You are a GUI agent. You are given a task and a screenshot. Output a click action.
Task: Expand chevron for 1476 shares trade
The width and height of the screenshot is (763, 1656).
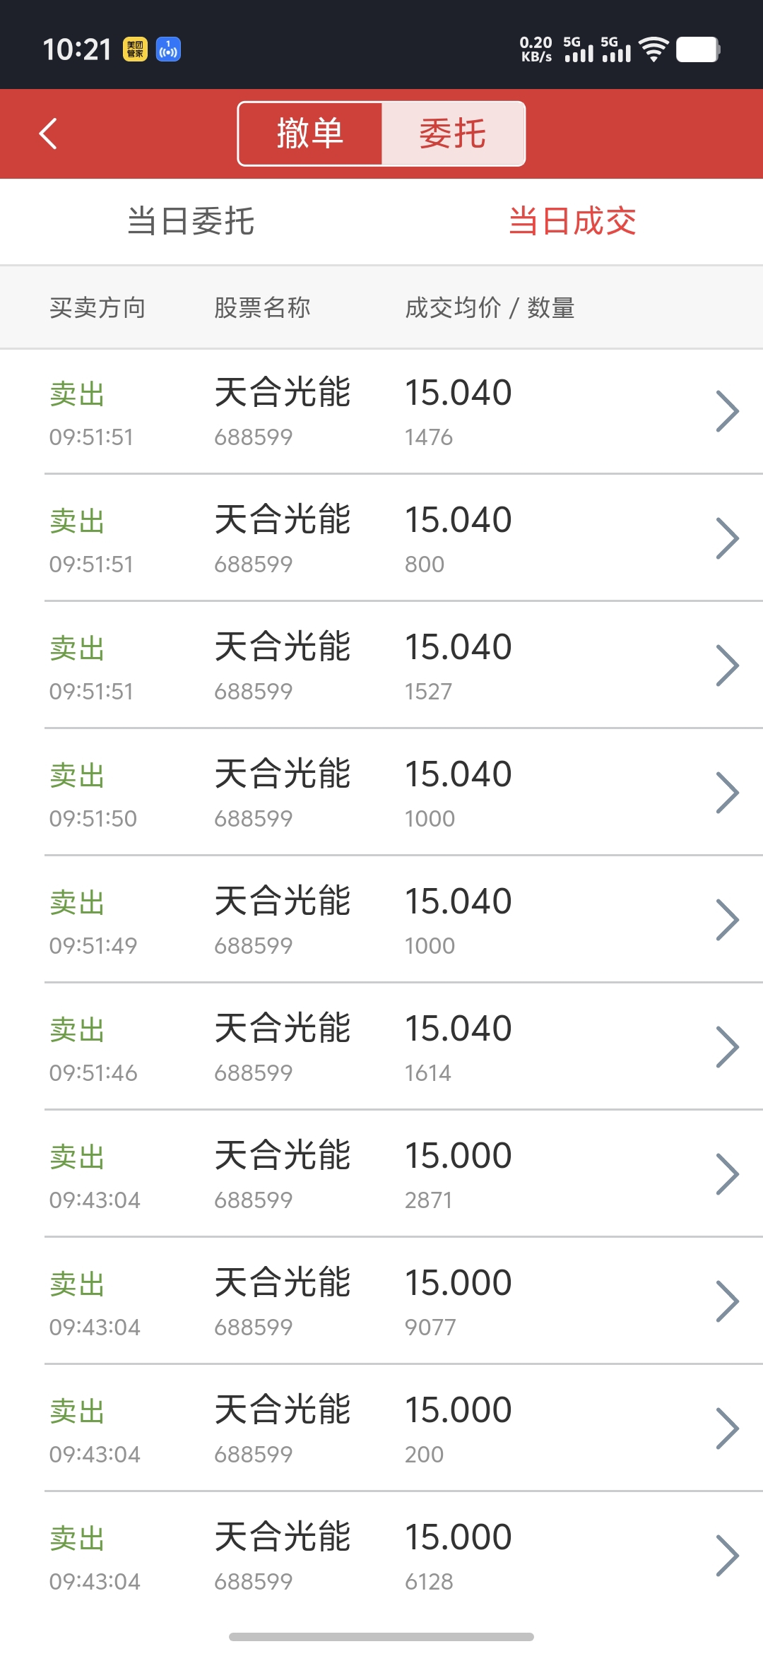click(x=727, y=411)
